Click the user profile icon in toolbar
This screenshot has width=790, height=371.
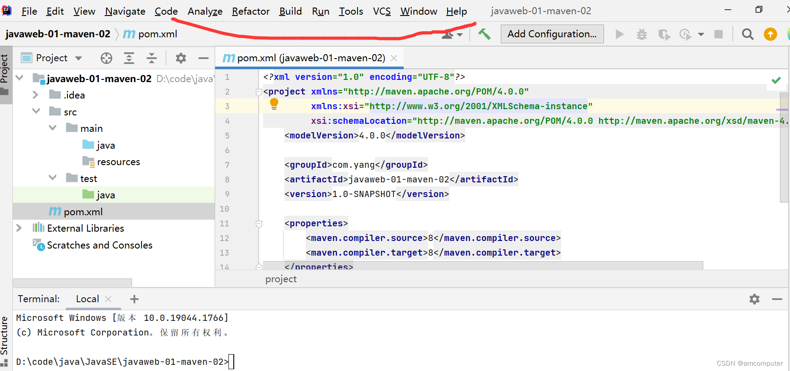click(448, 34)
